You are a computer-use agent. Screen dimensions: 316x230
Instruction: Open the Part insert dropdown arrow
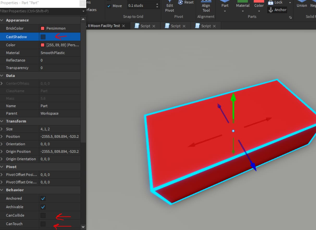[x=225, y=11]
